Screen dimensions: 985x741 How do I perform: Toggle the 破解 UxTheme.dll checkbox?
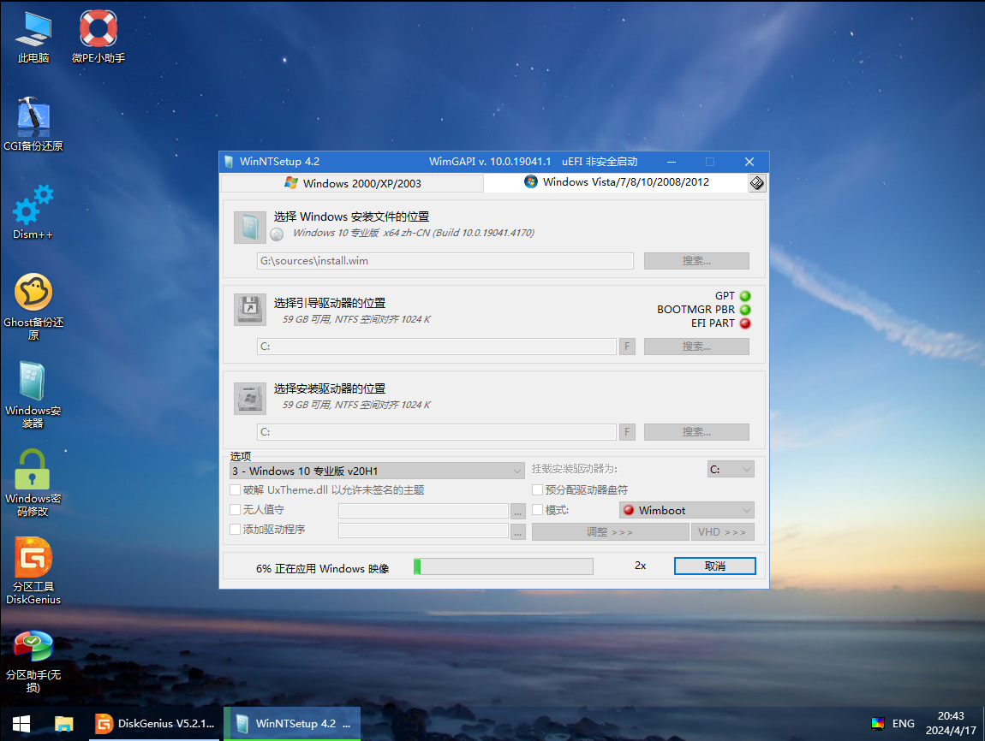tap(235, 490)
